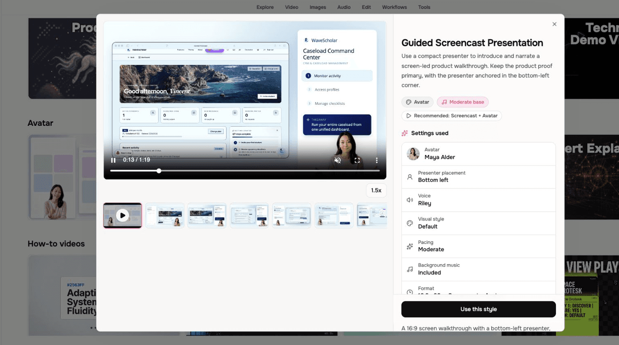This screenshot has height=345, width=619.
Task: Click the Settings used sparkle icon
Action: (x=405, y=133)
